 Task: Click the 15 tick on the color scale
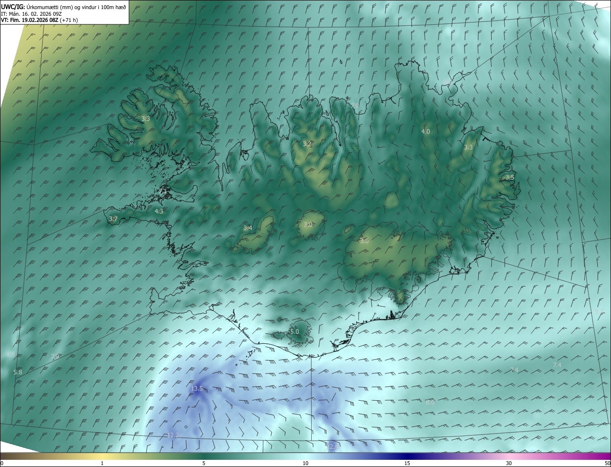click(407, 463)
